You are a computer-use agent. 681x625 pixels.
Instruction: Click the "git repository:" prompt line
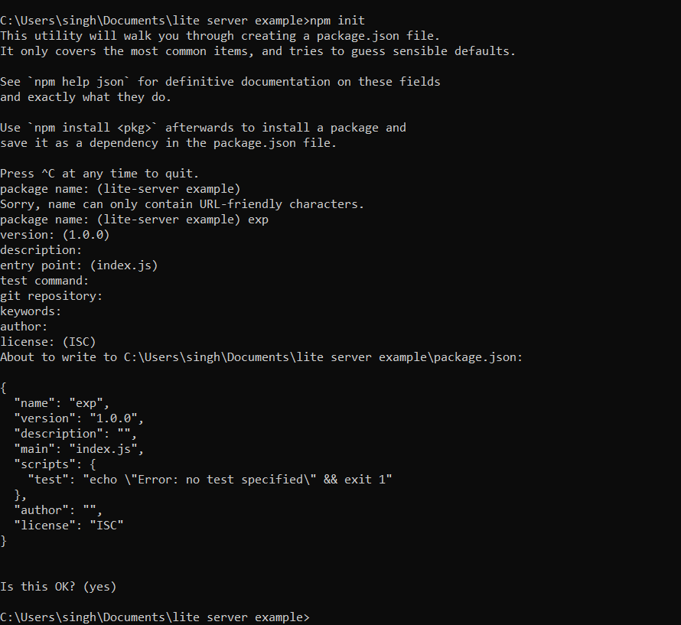tap(51, 296)
